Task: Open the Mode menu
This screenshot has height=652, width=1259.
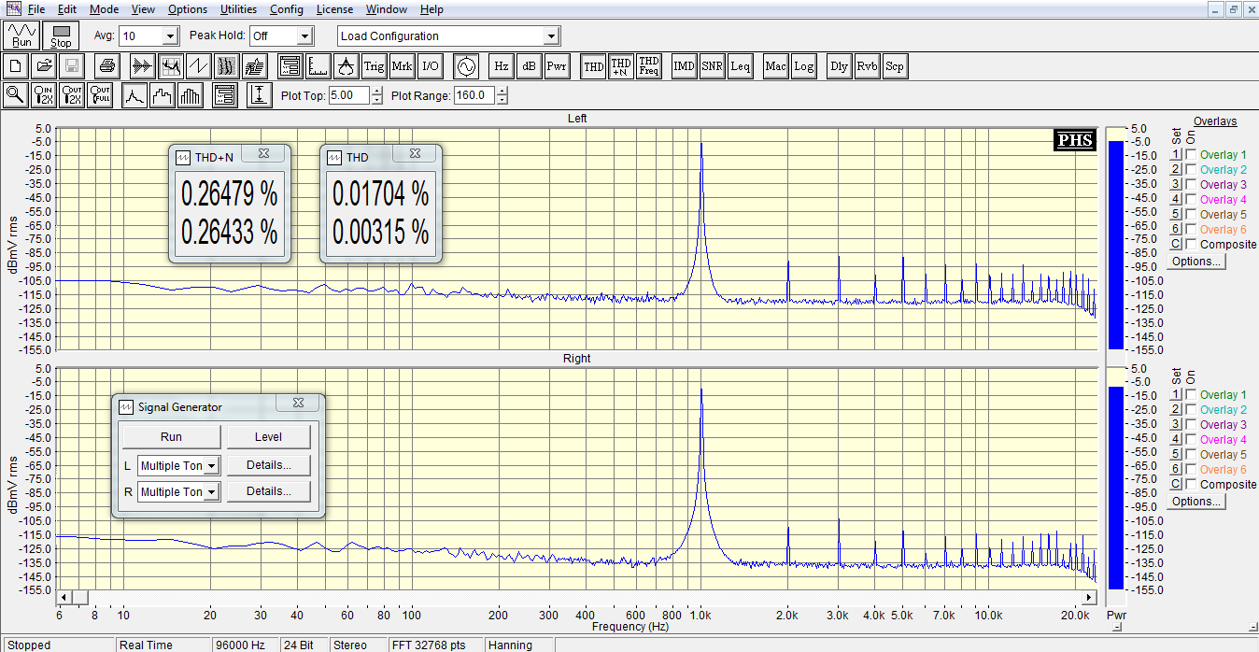Action: [x=104, y=9]
